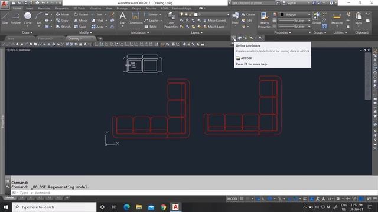Image resolution: width=378 pixels, height=212 pixels.
Task: Activate the Move command
Action: [x=62, y=14]
